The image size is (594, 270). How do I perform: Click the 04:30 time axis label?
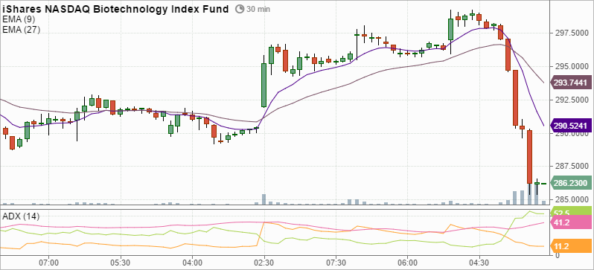[x=479, y=263]
